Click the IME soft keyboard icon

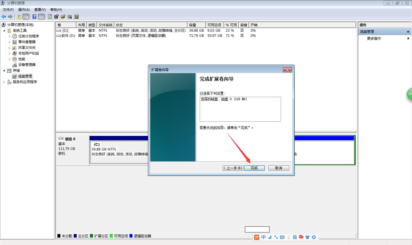point(282,237)
